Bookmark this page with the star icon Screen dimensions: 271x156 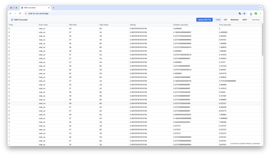point(244,13)
